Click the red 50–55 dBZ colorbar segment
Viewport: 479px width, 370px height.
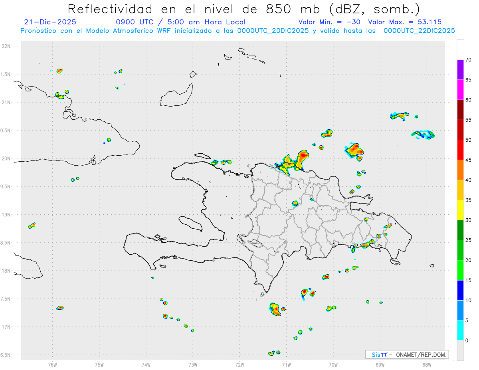(460, 130)
